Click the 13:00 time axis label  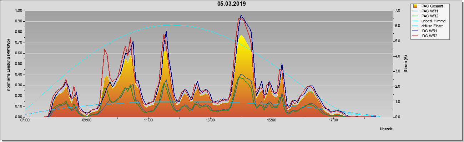coord(210,120)
